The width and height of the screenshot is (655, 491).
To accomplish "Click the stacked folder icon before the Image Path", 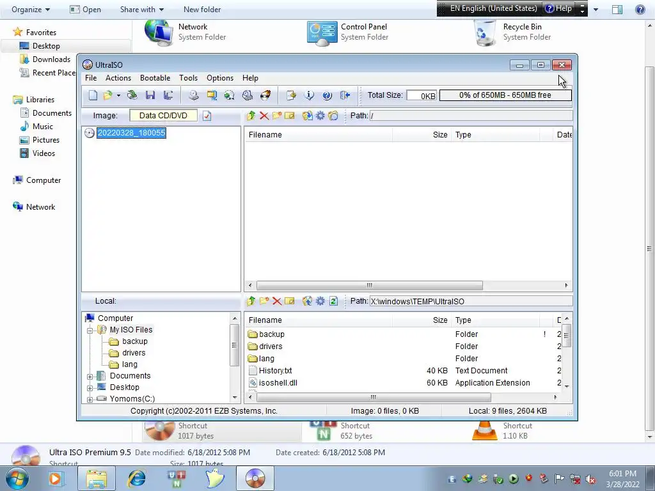I will pos(333,116).
